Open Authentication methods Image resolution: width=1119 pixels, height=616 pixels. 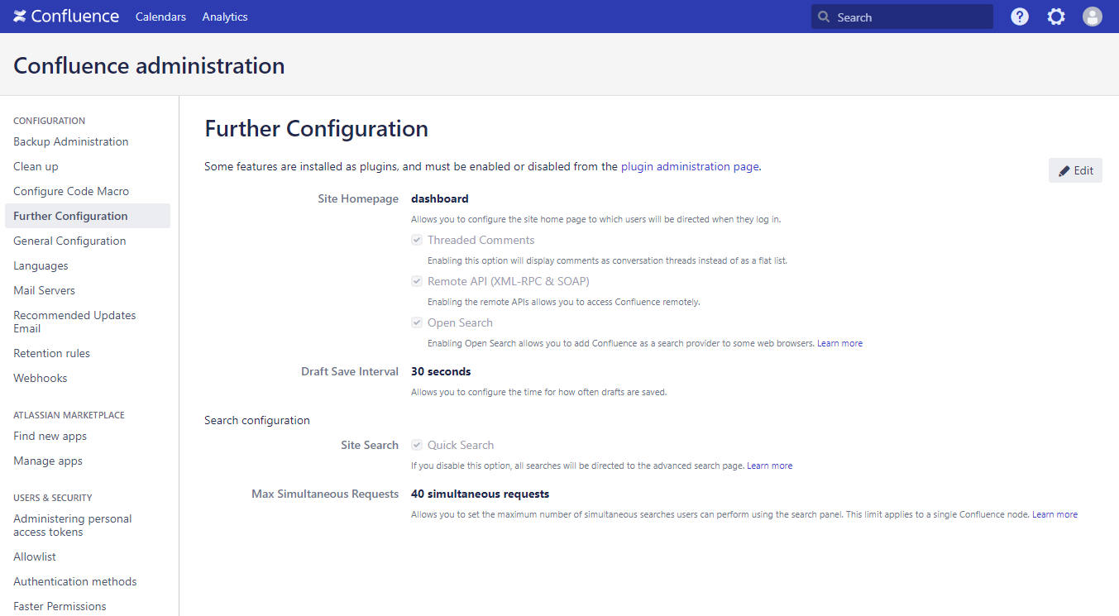tap(75, 581)
